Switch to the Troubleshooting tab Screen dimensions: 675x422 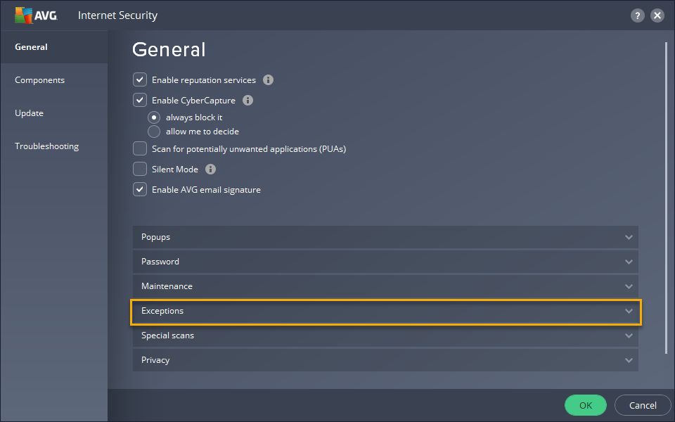tap(47, 146)
